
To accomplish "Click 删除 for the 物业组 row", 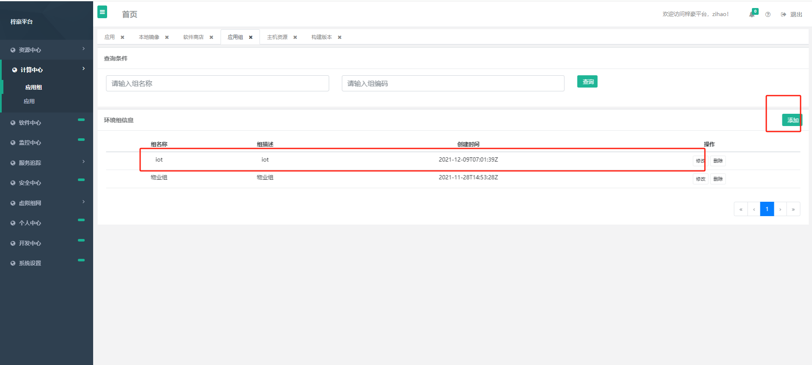I will [x=718, y=179].
